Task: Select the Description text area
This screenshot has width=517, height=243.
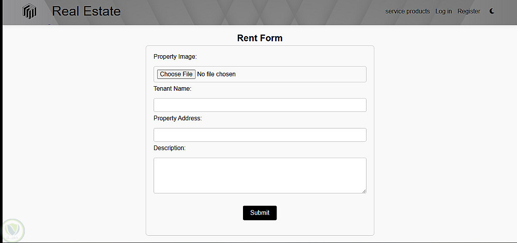Action: click(260, 175)
